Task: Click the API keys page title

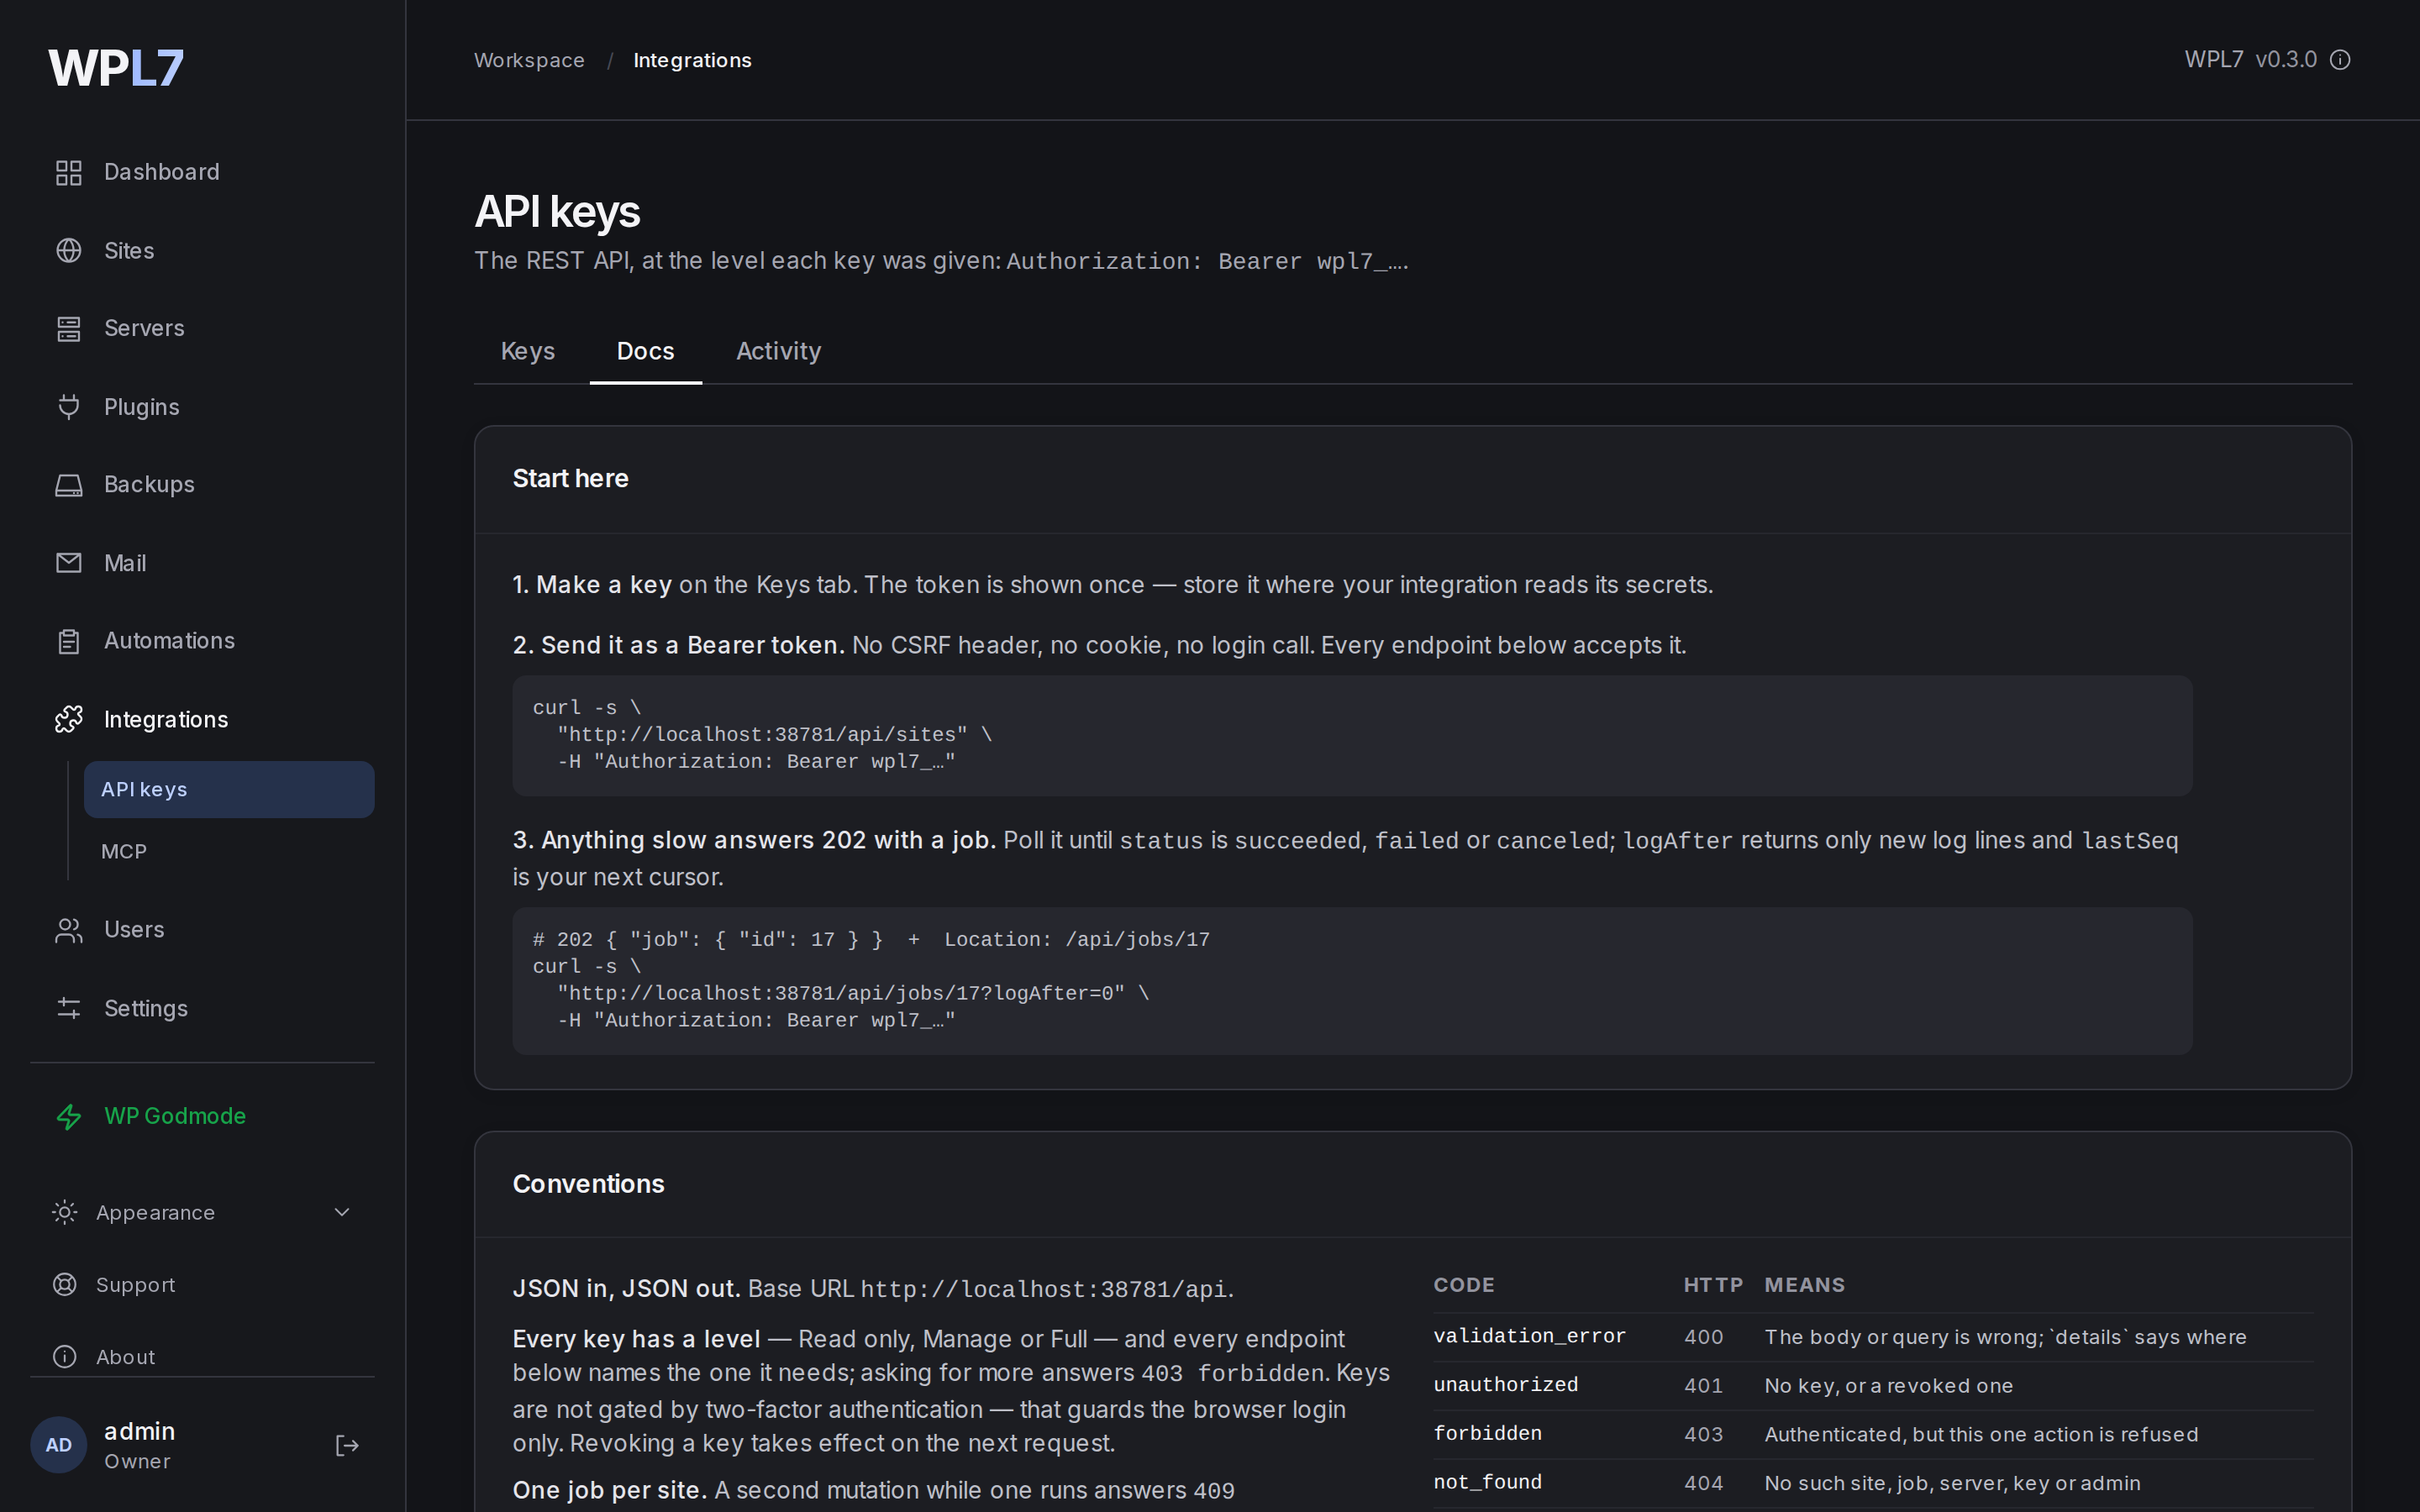Action: tap(557, 212)
